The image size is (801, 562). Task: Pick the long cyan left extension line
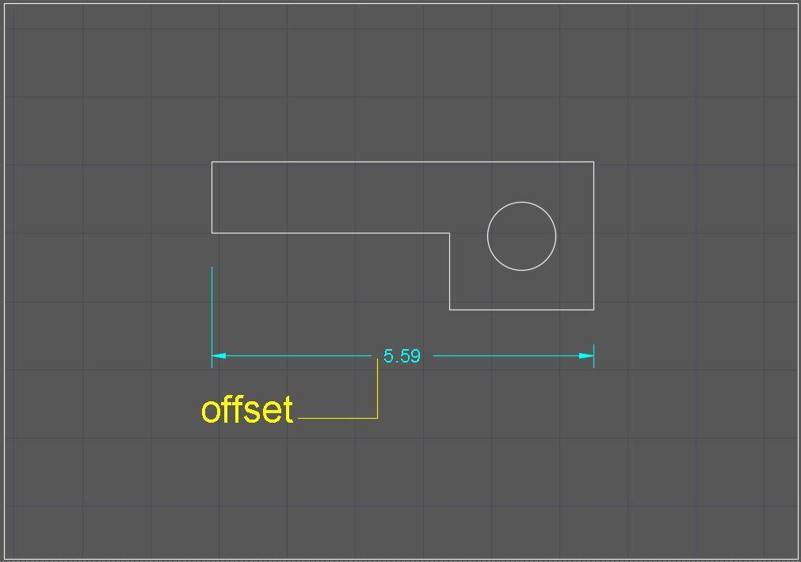click(212, 317)
